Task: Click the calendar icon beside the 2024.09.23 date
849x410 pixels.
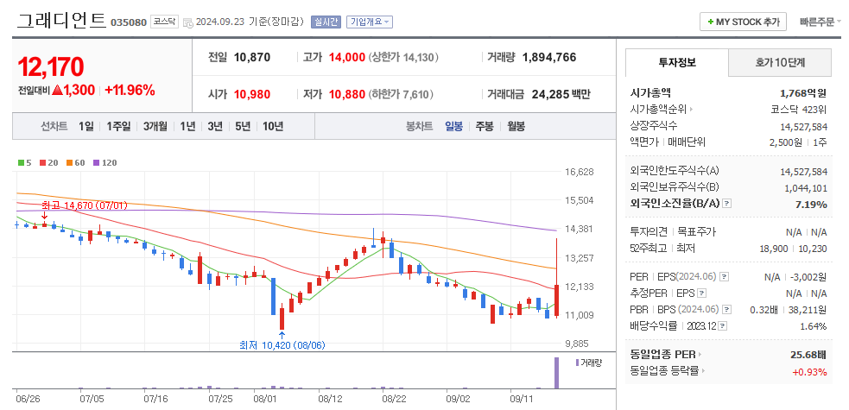Action: pos(188,22)
